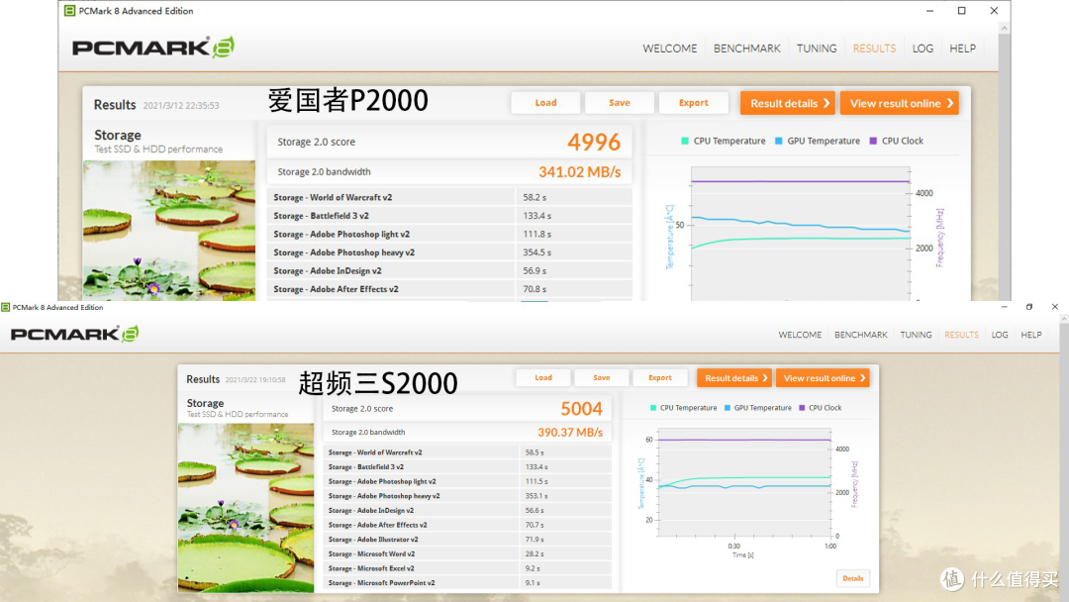Select Adobe Photoshop heavy v2 row, 353.1 s
This screenshot has width=1069, height=602.
tap(467, 496)
